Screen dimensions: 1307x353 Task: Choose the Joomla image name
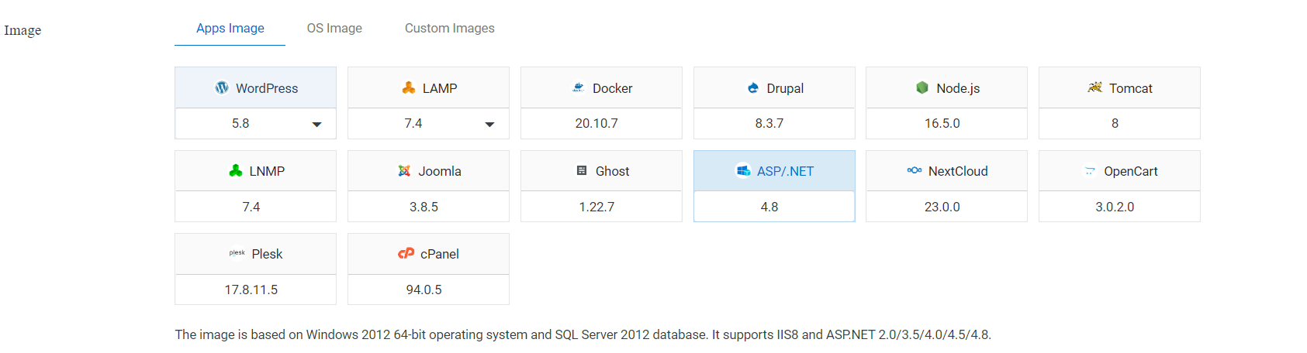pos(440,171)
